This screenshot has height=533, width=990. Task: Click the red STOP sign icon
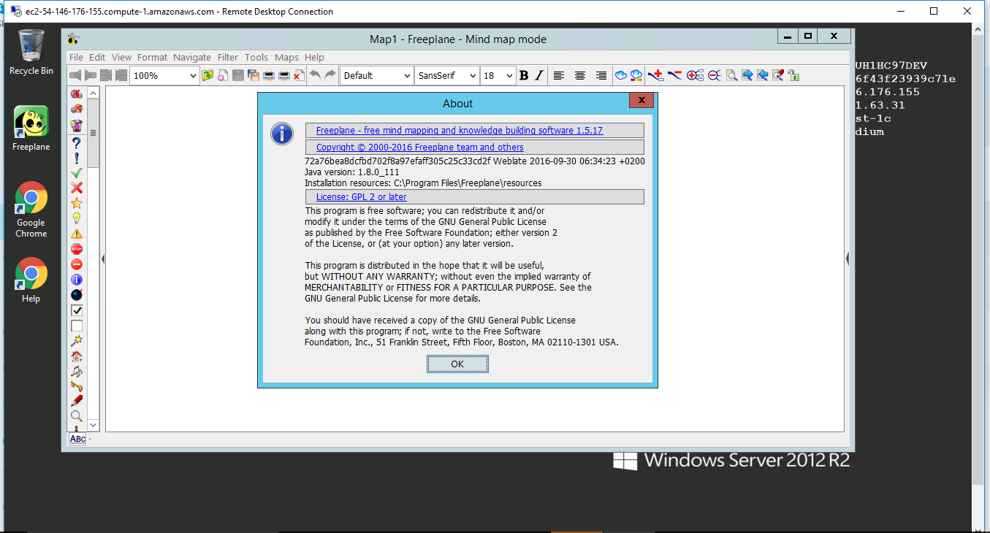[76, 249]
